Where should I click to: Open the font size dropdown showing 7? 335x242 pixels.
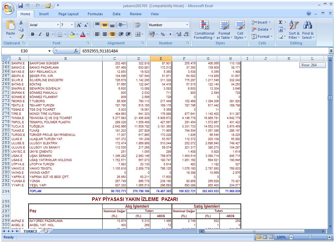72,25
